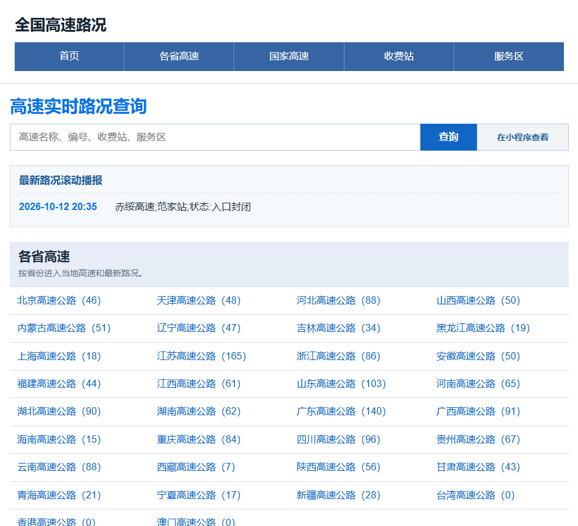Open 黑龙江高速公路 (19) link
The height and width of the screenshot is (526, 578).
pyautogui.click(x=483, y=328)
